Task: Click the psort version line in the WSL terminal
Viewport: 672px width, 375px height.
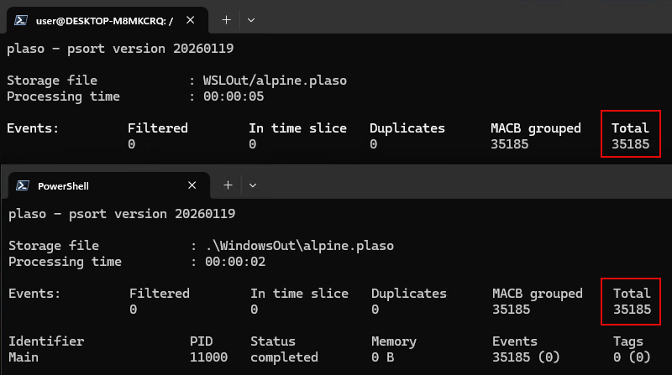Action: [120, 49]
